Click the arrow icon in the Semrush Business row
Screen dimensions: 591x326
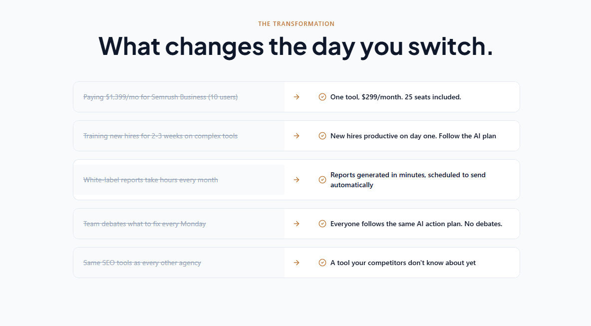point(296,97)
